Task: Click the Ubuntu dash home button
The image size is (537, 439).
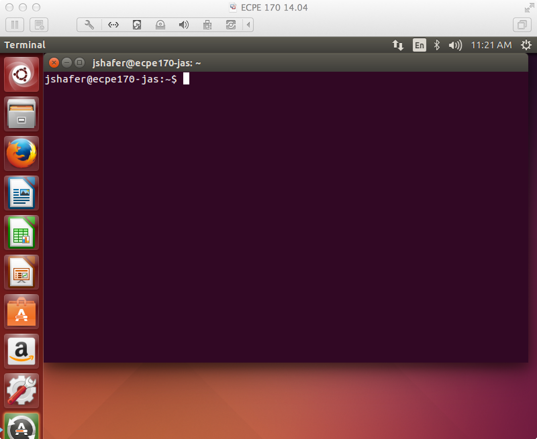Action: (x=21, y=74)
